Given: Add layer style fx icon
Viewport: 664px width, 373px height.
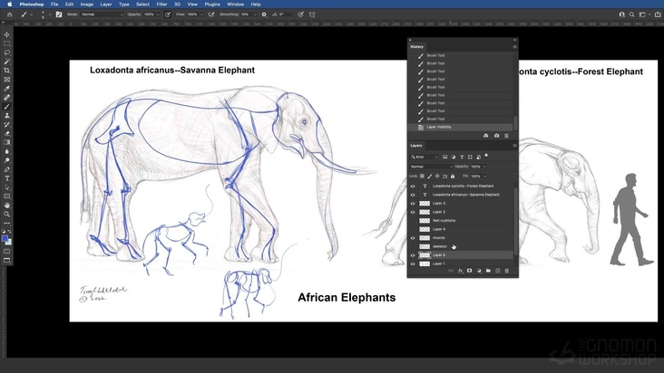Looking at the screenshot, I should (x=460, y=271).
